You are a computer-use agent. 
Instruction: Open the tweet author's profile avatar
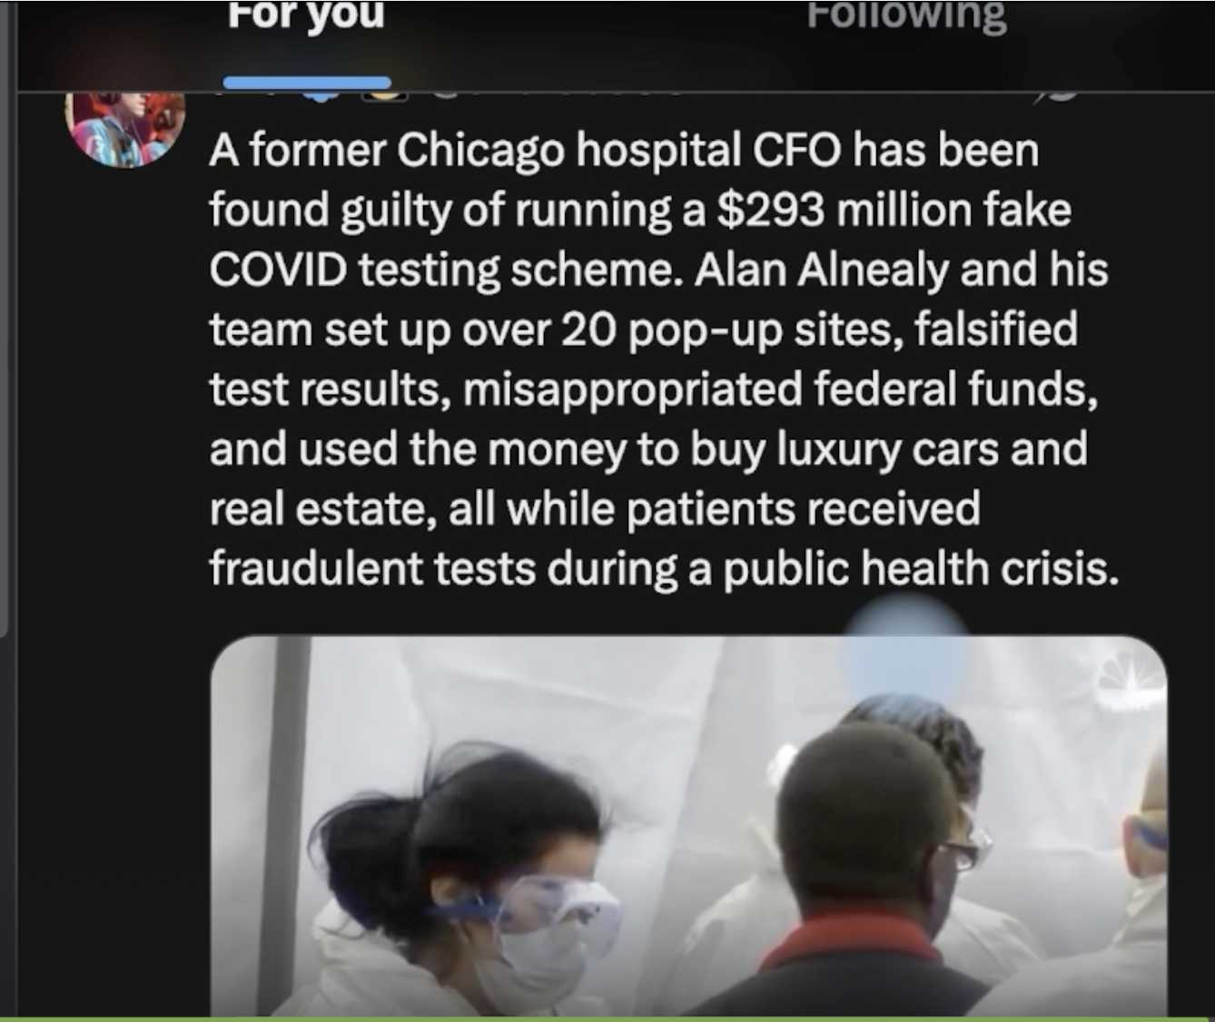[x=126, y=129]
